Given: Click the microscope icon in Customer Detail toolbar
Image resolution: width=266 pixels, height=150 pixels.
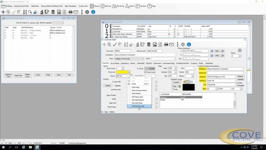Looking at the screenshot, I should (138, 45).
